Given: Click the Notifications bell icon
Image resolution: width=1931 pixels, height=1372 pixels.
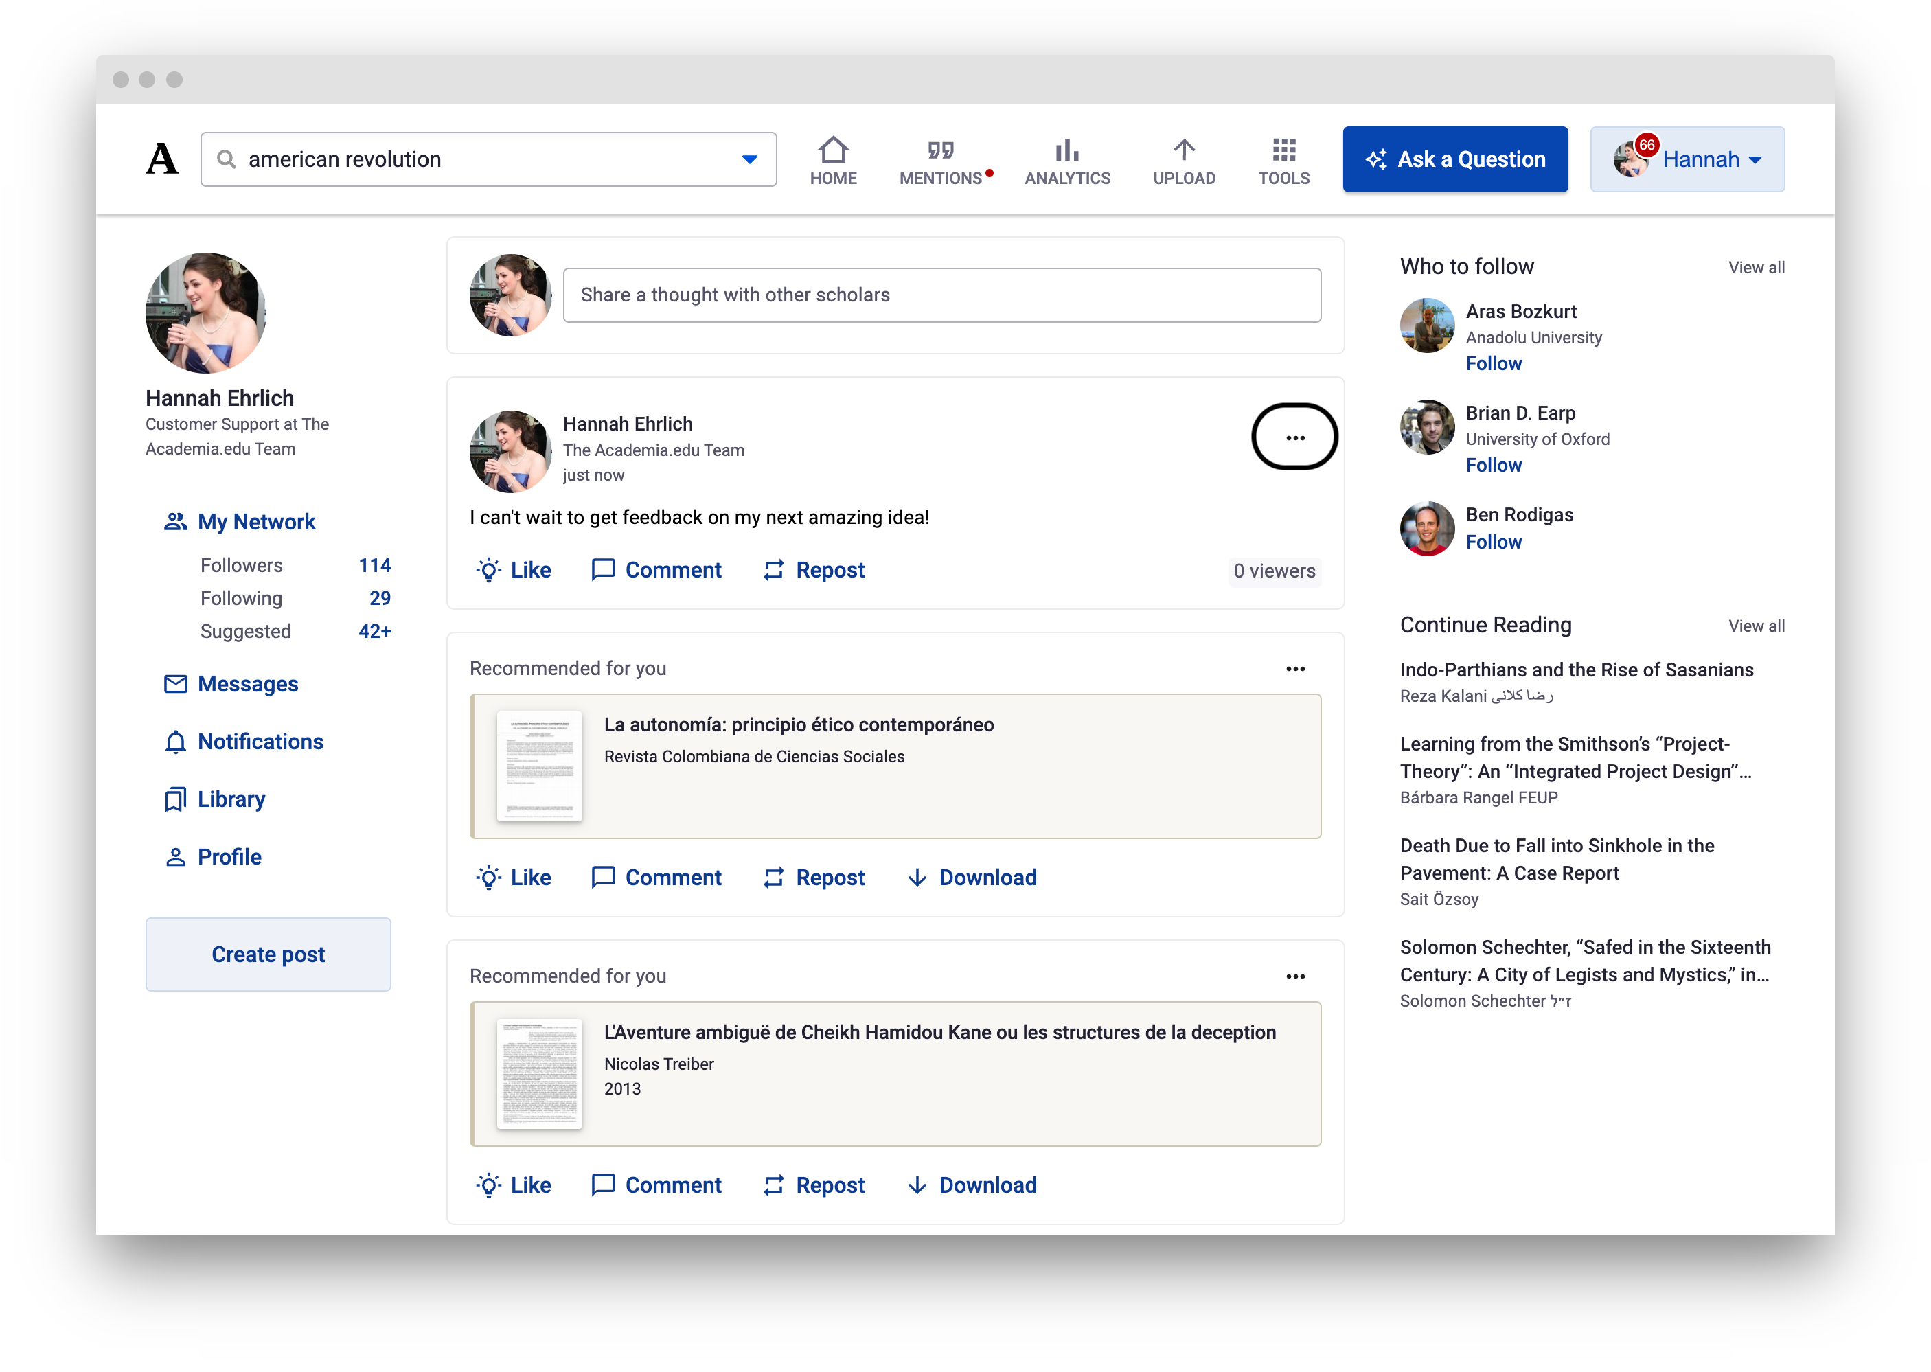Looking at the screenshot, I should click(x=175, y=742).
